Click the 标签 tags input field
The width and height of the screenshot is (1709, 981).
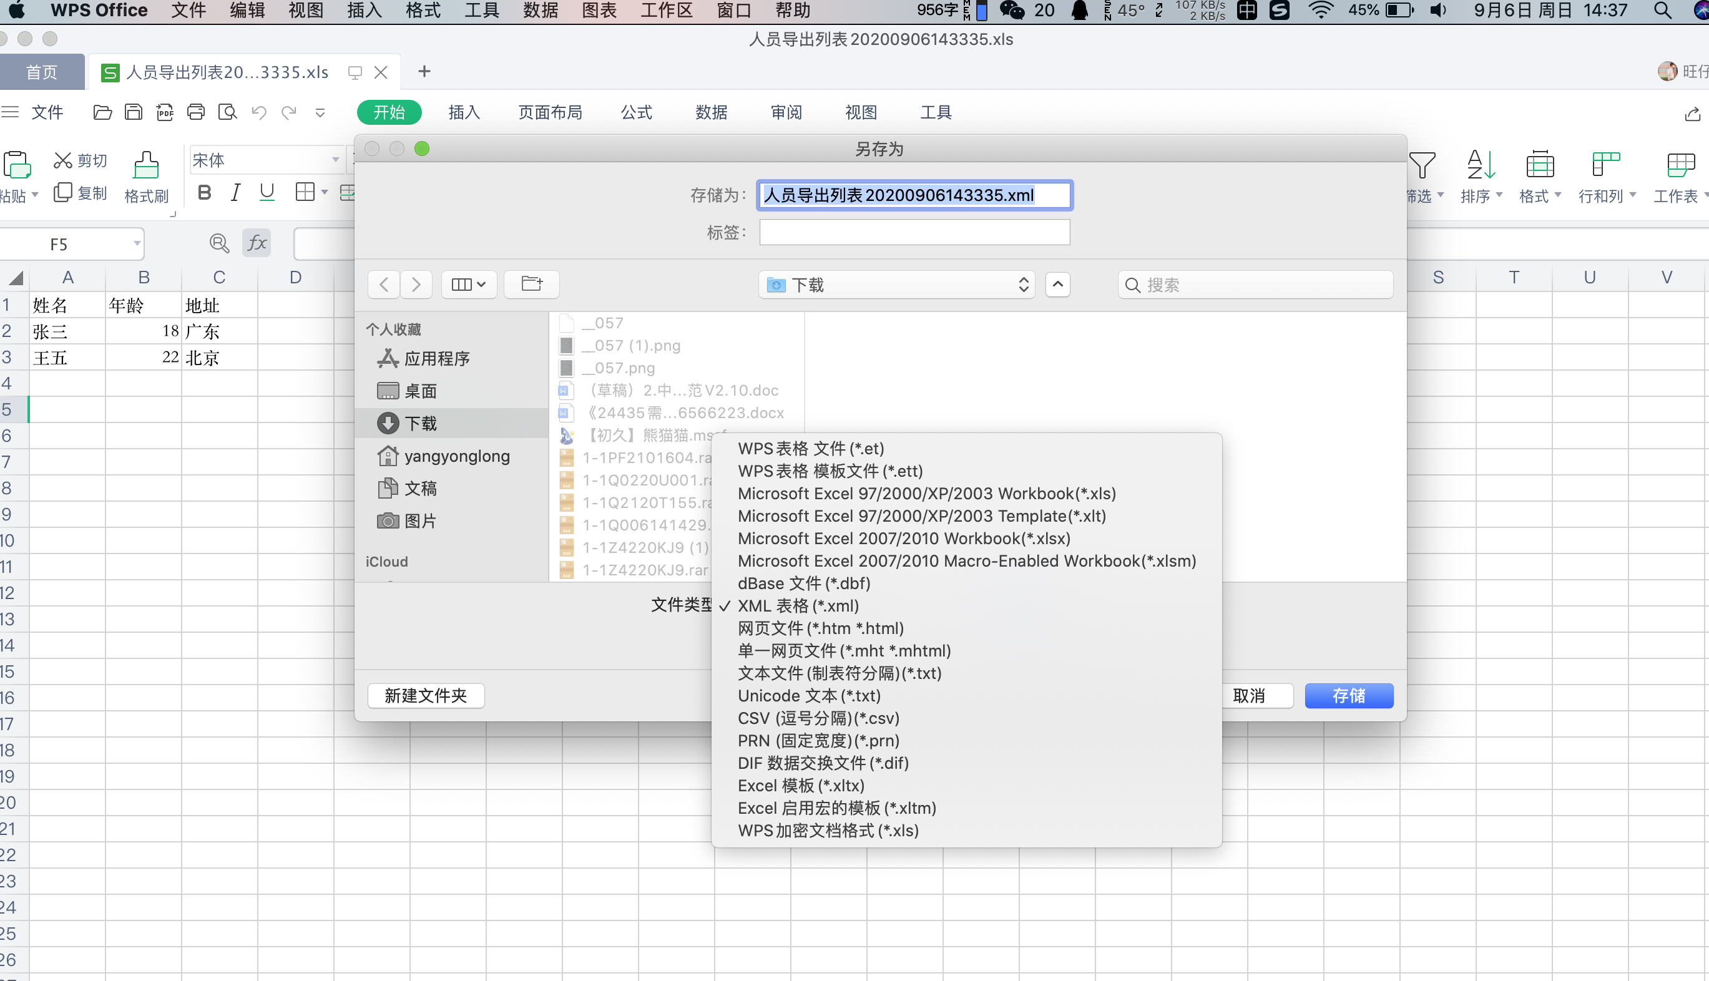pos(914,232)
